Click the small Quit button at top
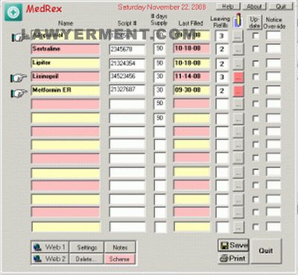Screen dimensions: 298x275 [x=281, y=6]
